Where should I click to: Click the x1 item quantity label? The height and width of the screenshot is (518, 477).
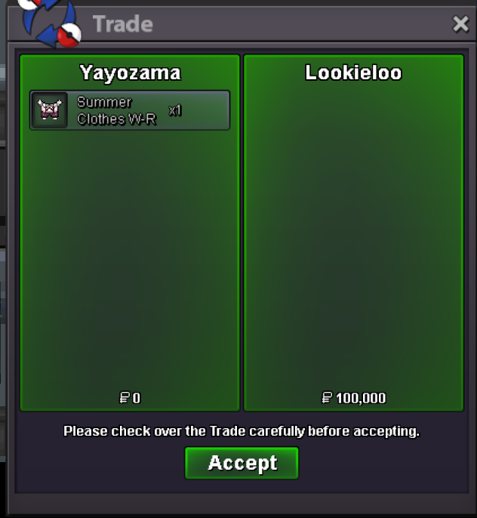pyautogui.click(x=175, y=110)
